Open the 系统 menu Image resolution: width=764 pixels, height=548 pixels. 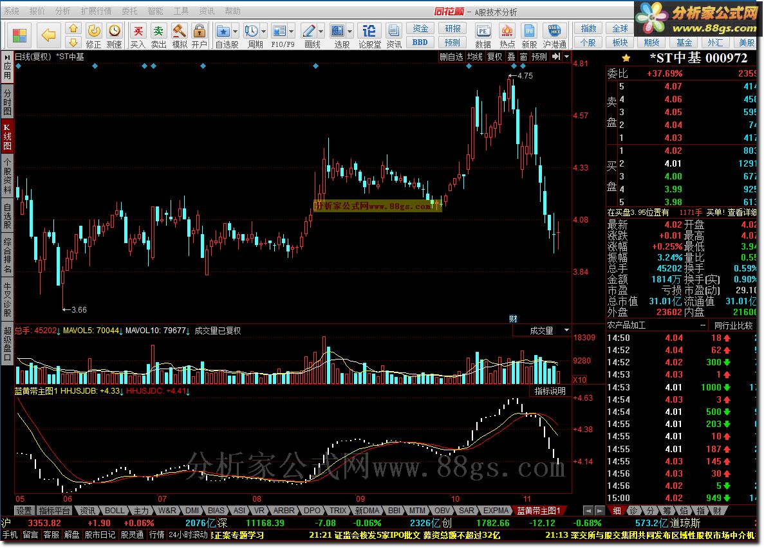pos(11,11)
